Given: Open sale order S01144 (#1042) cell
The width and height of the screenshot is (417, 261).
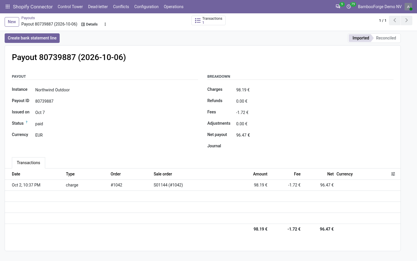Looking at the screenshot, I should click(x=168, y=185).
